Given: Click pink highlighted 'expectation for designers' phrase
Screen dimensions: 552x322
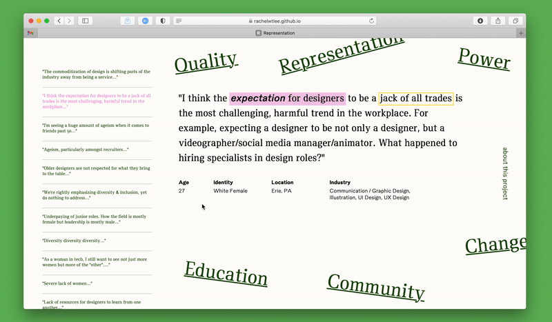Looking at the screenshot, I should point(287,98).
